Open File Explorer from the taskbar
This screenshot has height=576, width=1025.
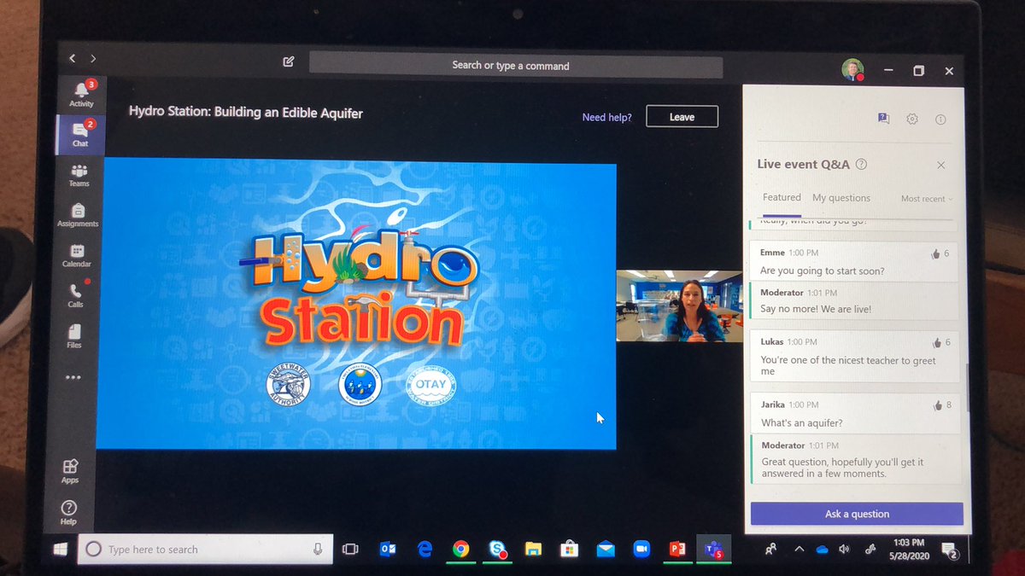pos(533,550)
